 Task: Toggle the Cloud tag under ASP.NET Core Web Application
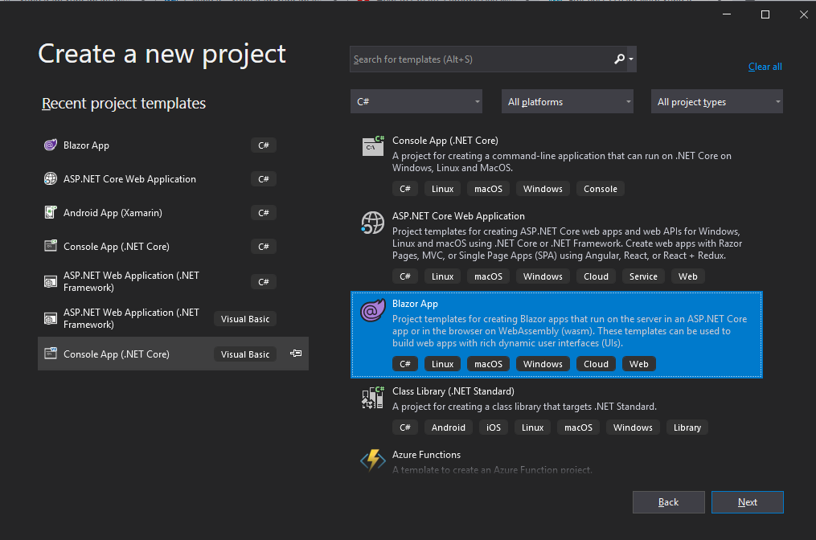click(x=596, y=276)
